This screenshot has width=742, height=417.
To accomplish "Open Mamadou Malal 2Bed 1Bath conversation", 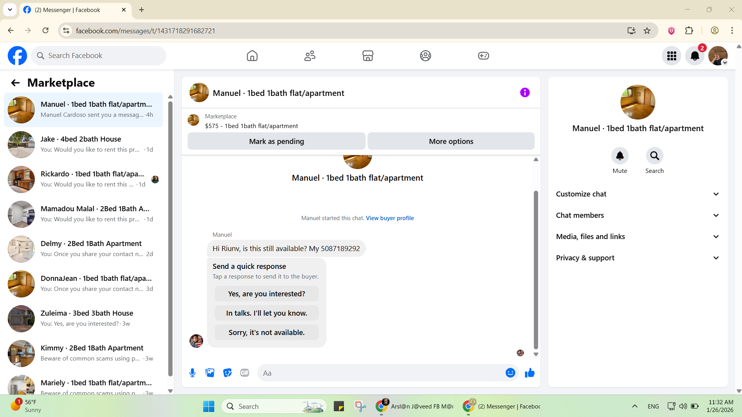I will tap(83, 214).
